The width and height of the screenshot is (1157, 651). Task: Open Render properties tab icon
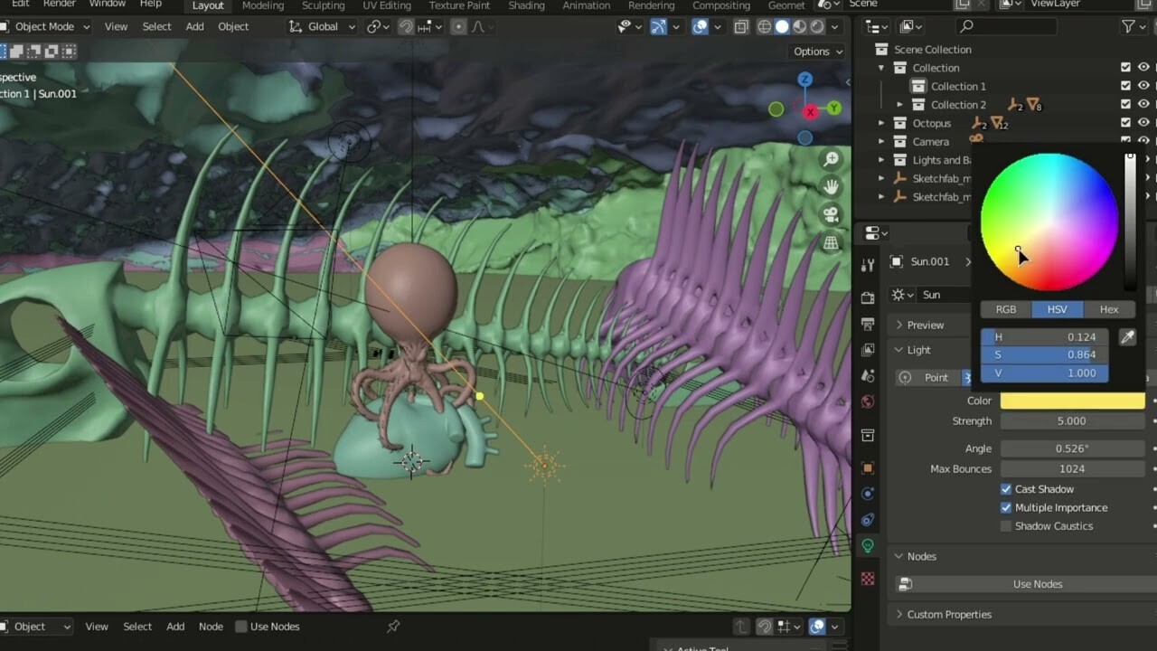(x=868, y=297)
